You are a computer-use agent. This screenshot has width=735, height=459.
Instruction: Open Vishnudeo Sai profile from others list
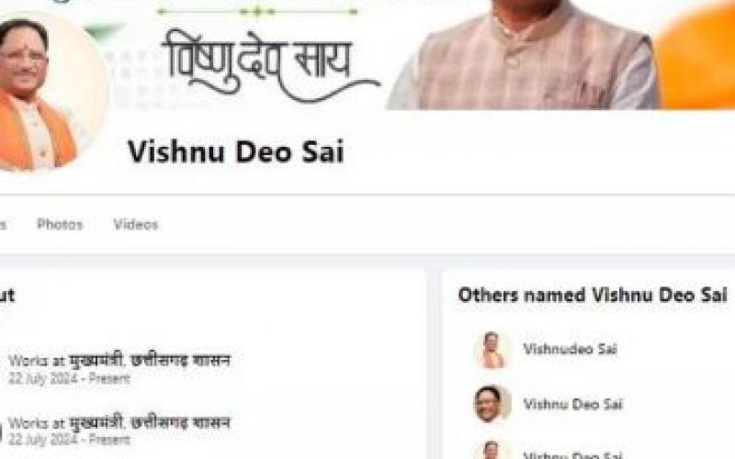tap(570, 349)
